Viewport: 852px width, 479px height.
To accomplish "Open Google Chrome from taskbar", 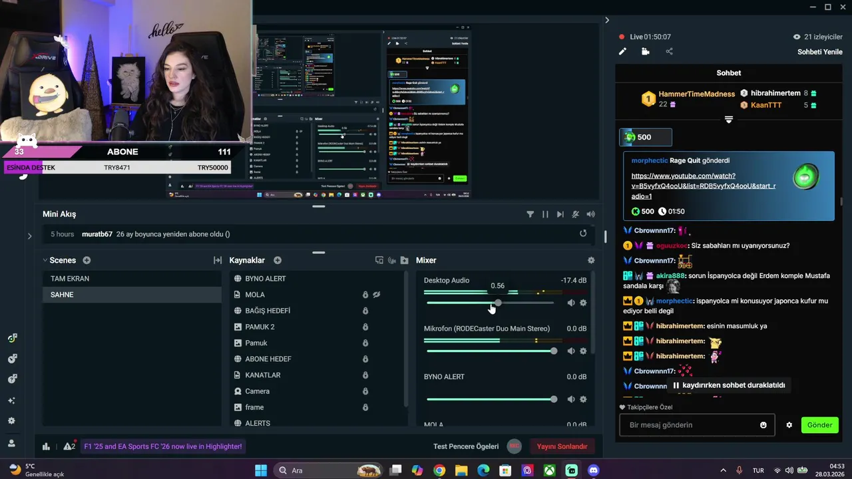I will 439,470.
